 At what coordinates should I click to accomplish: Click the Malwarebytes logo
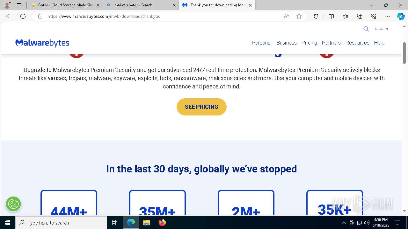[x=42, y=43]
